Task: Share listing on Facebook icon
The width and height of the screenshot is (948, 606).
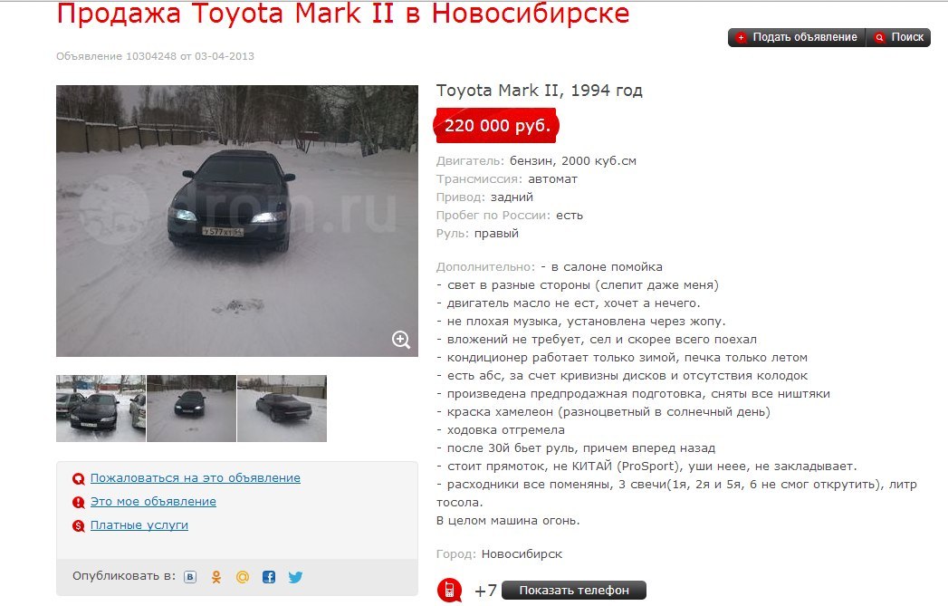Action: point(269,577)
